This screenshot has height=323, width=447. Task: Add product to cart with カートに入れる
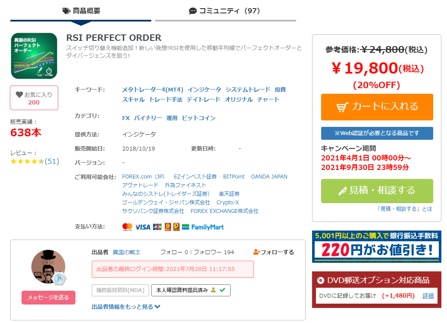[377, 107]
